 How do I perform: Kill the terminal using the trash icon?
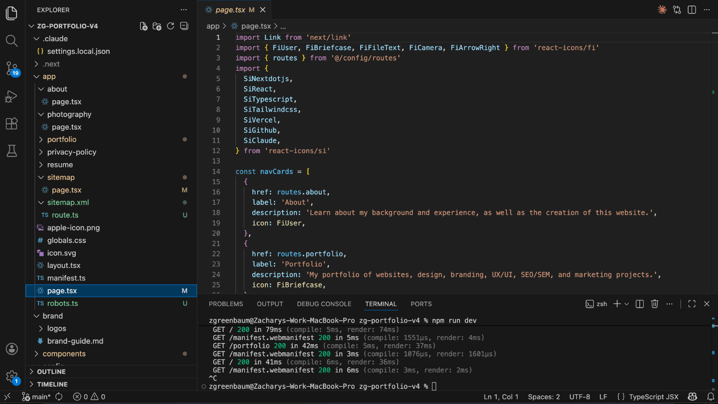pyautogui.click(x=654, y=304)
